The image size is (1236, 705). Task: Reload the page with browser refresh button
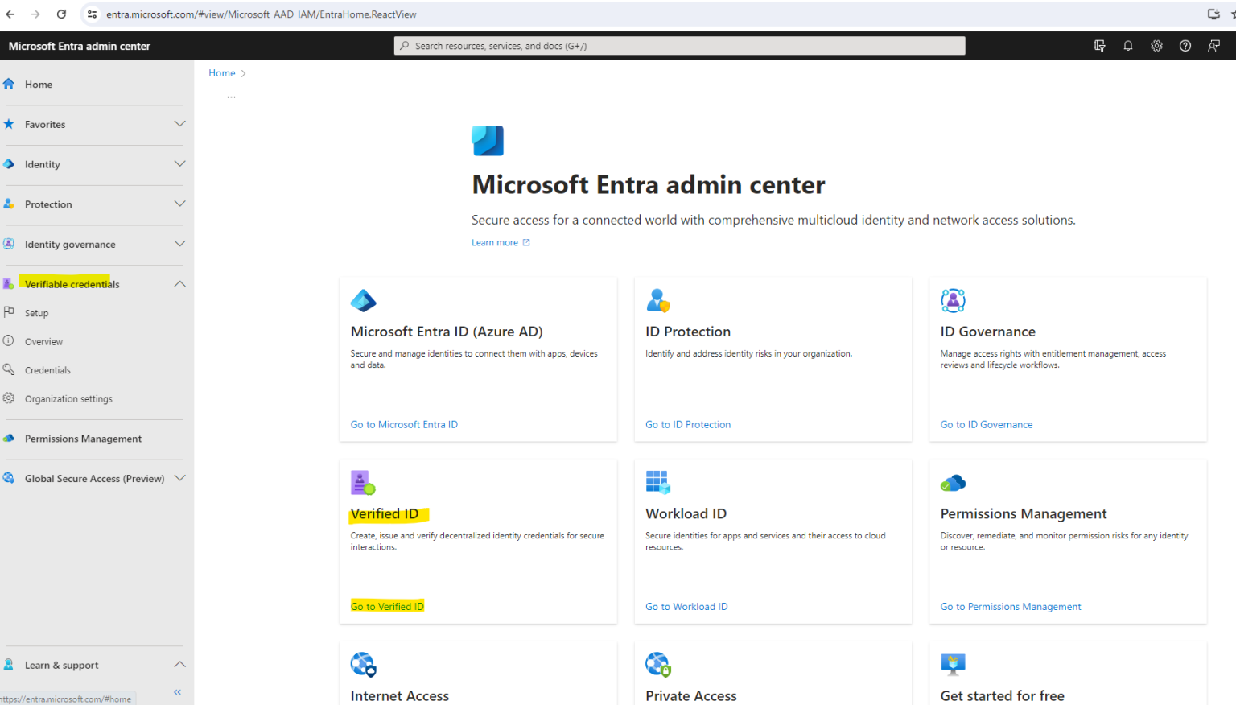pos(61,14)
